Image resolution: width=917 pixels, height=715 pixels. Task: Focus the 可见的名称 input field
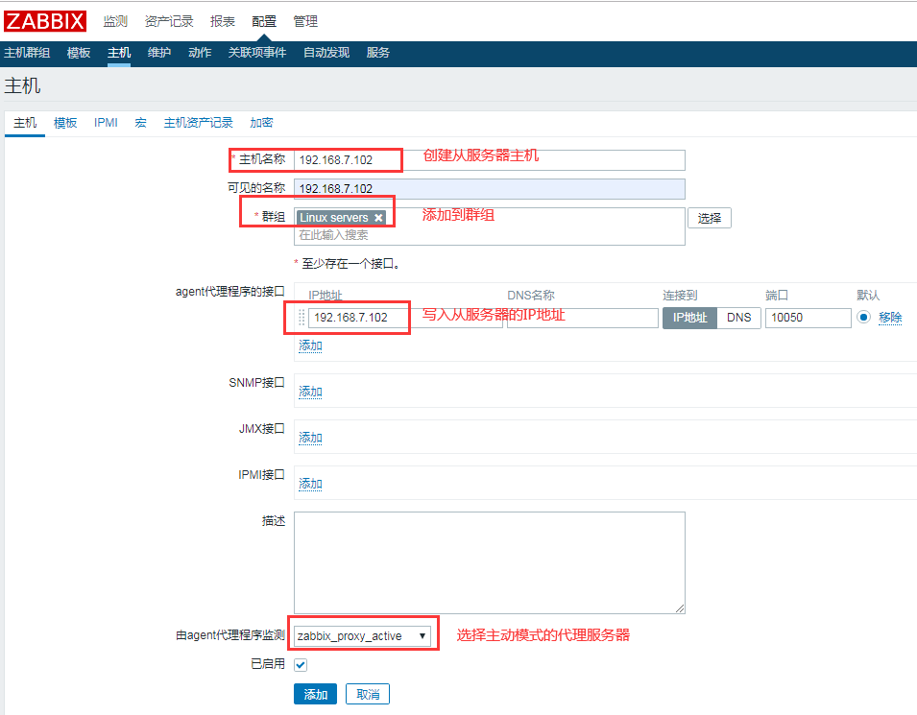pos(490,189)
